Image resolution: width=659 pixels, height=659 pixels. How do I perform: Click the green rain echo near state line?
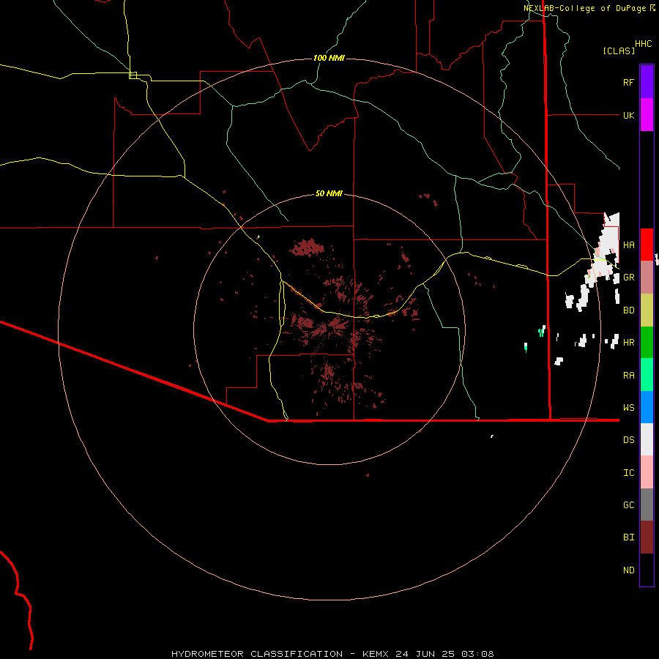(541, 331)
